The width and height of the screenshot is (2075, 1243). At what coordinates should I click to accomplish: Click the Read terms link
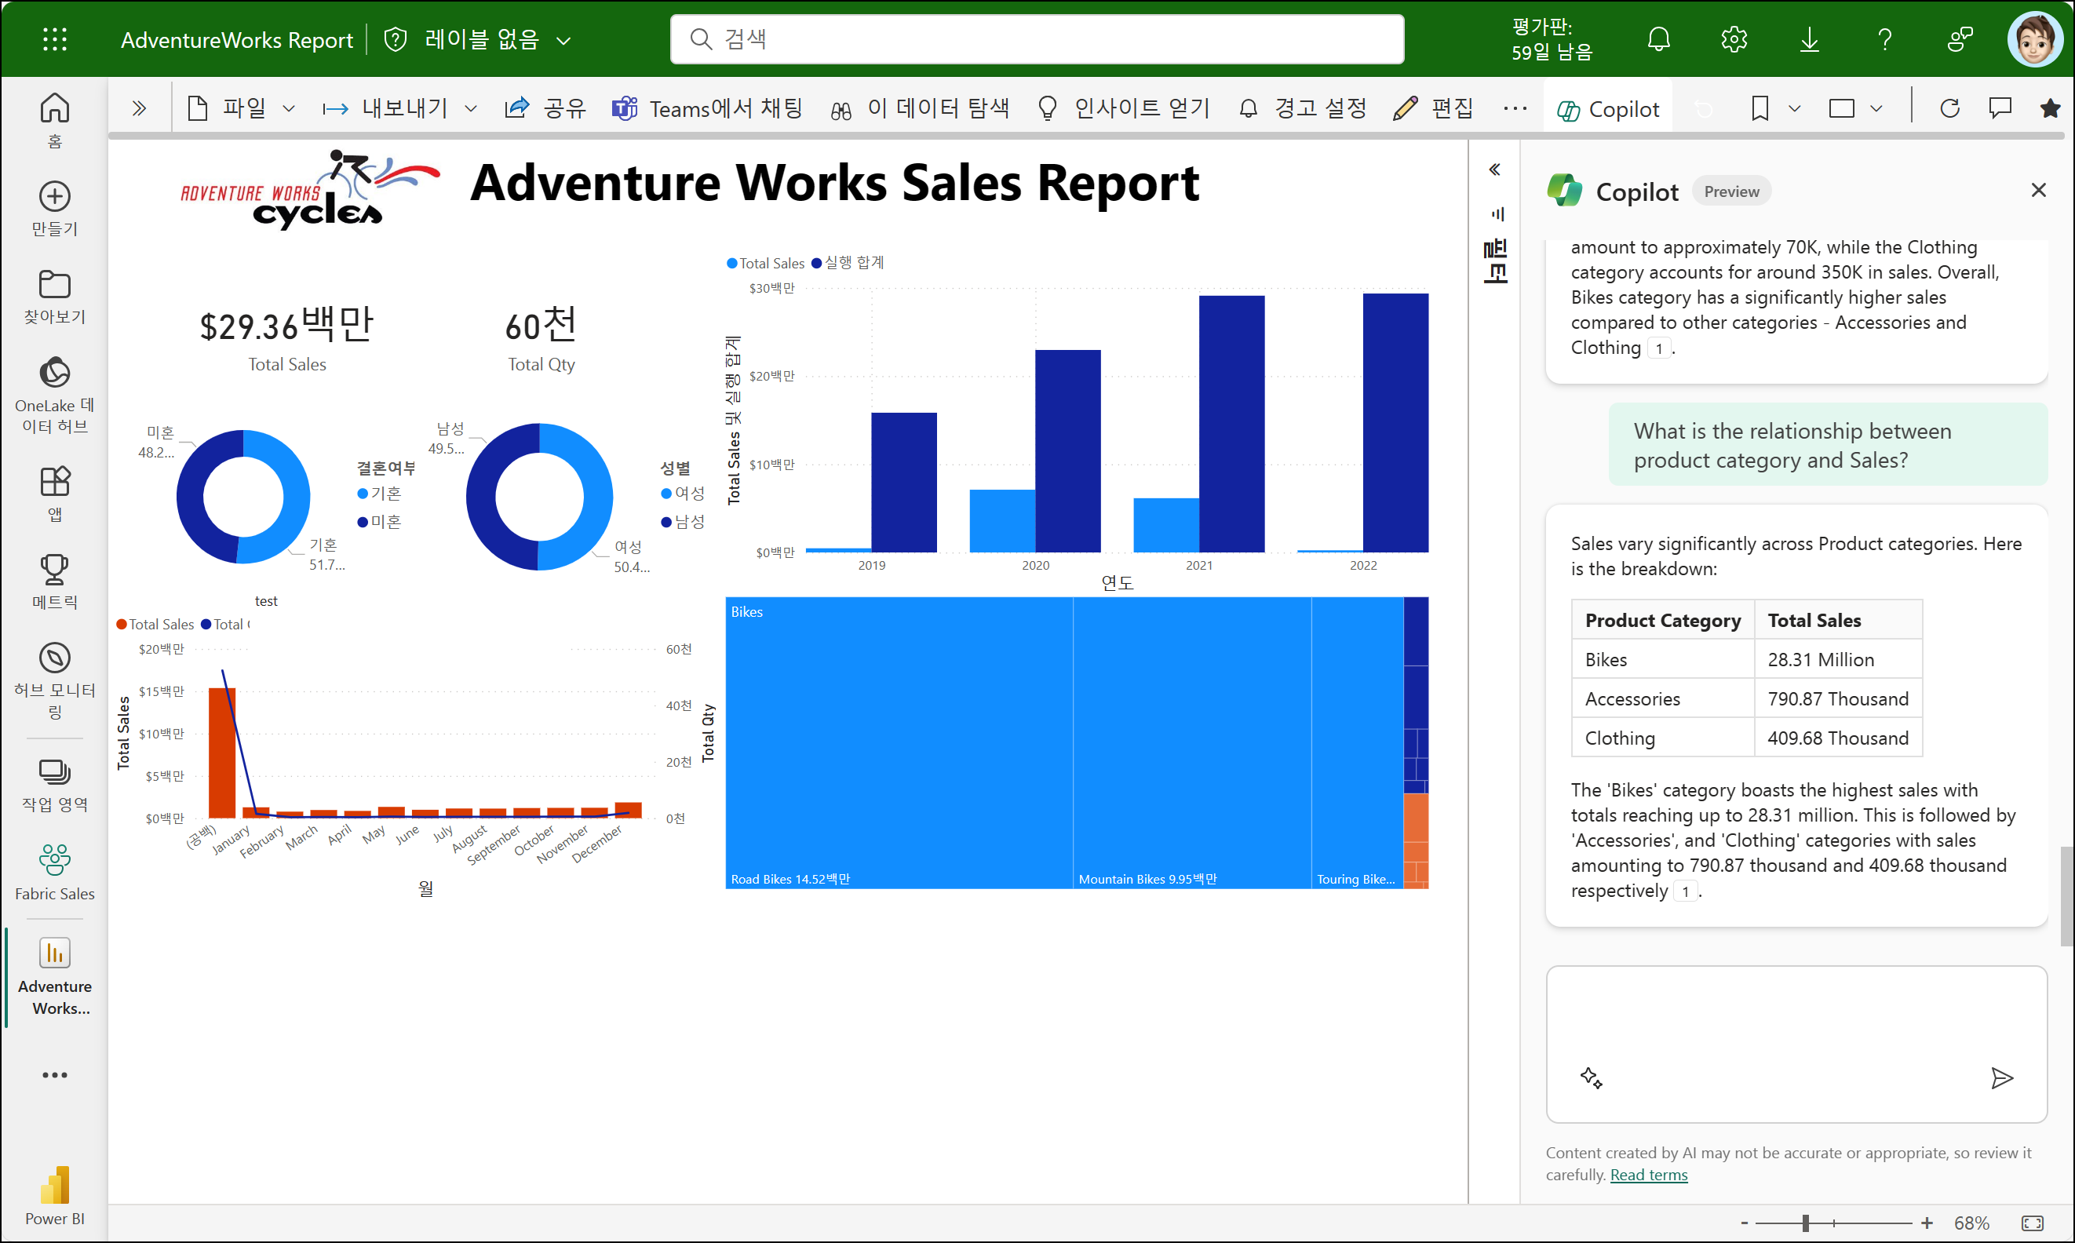(1648, 1174)
